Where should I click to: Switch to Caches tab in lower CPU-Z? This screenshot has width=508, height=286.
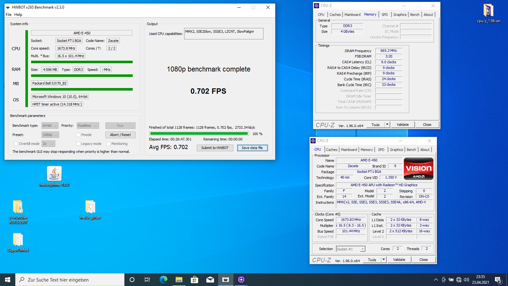pyautogui.click(x=332, y=150)
